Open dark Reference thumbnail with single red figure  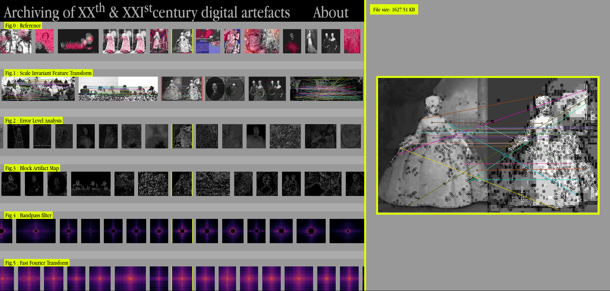pyautogui.click(x=292, y=41)
